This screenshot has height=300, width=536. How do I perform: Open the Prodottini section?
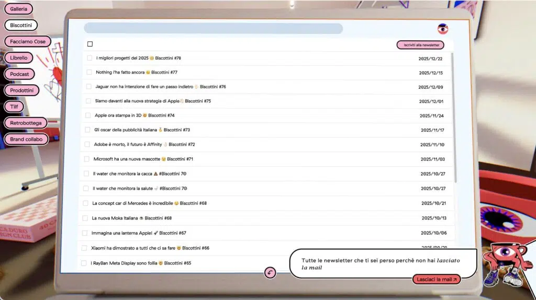(x=22, y=90)
